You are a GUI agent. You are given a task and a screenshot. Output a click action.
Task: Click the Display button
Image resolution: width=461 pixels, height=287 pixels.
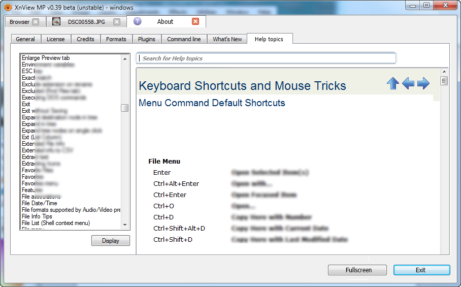tap(111, 241)
